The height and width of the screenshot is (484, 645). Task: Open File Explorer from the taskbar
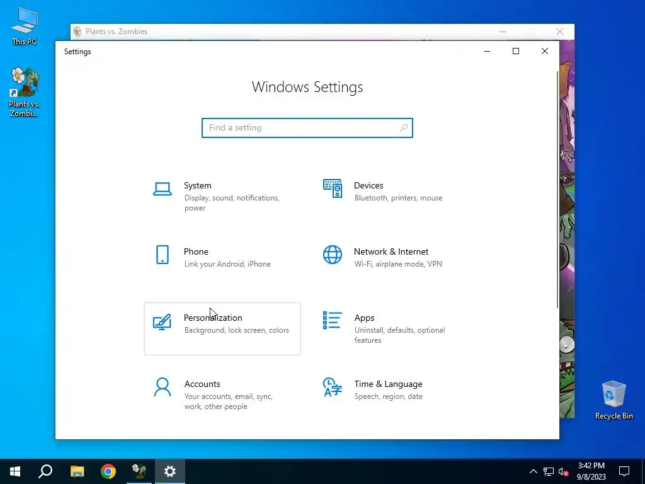pyautogui.click(x=77, y=471)
